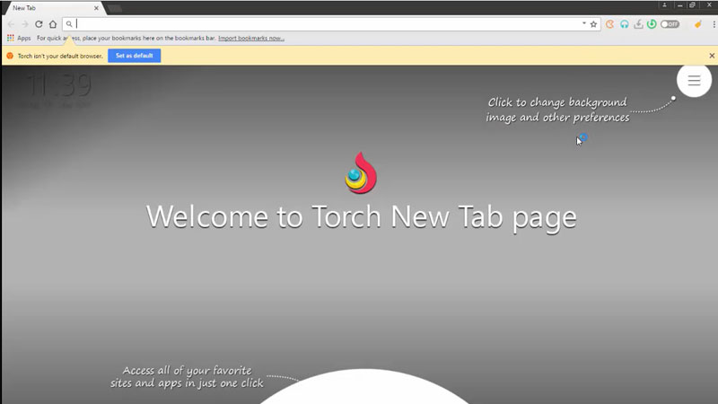Click the 11:39 clock display

point(58,85)
